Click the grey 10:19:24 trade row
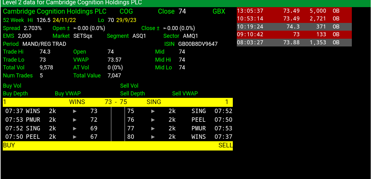The image size is (371, 179). pos(294,27)
